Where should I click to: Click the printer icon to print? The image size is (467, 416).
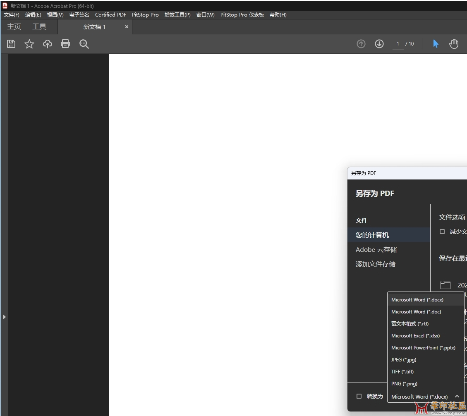coord(65,44)
